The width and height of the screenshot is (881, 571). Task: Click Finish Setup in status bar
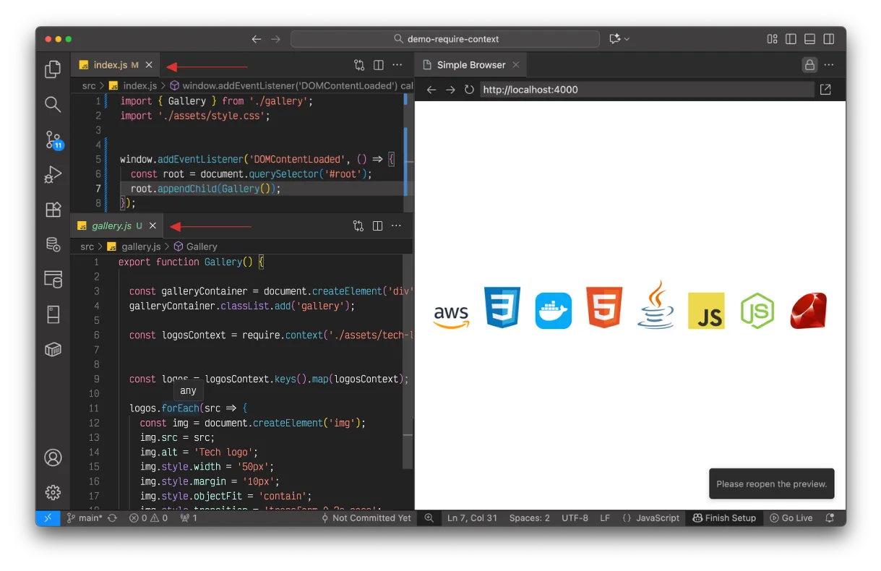point(724,518)
